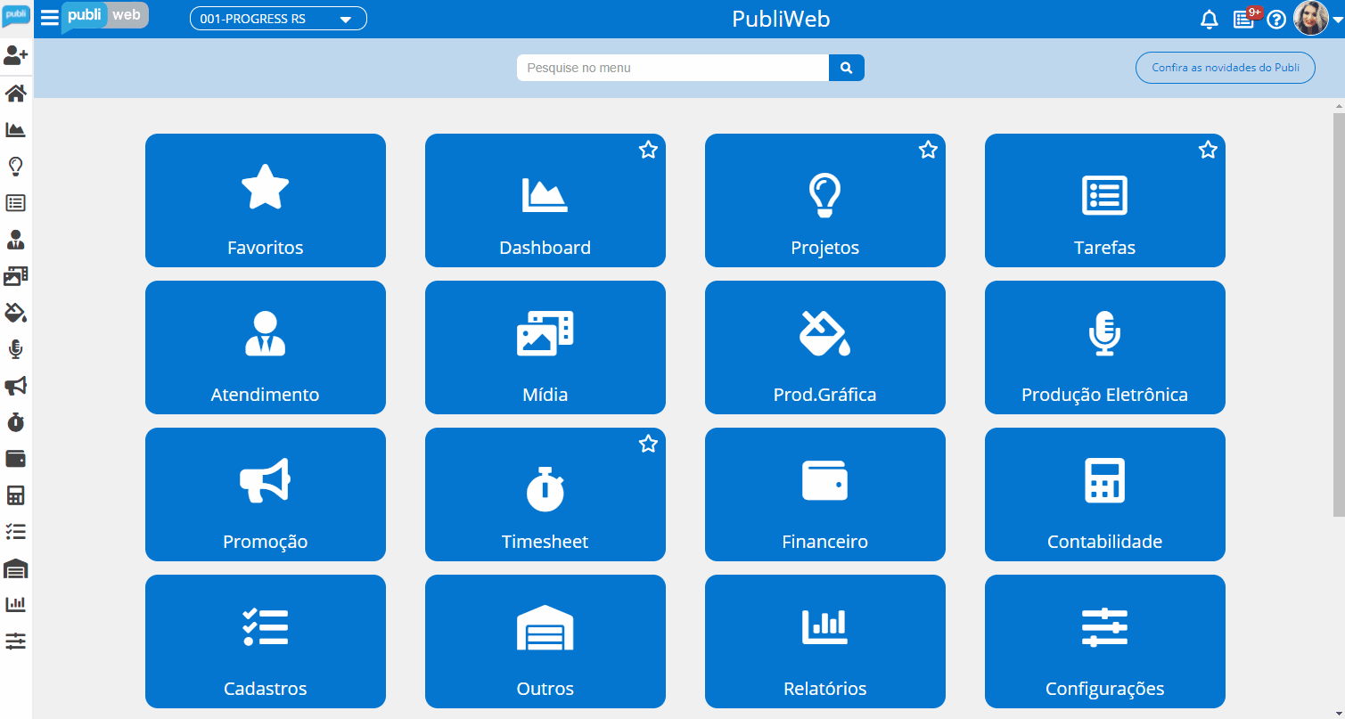
Task: Open the Tarefas tile
Action: (x=1105, y=200)
